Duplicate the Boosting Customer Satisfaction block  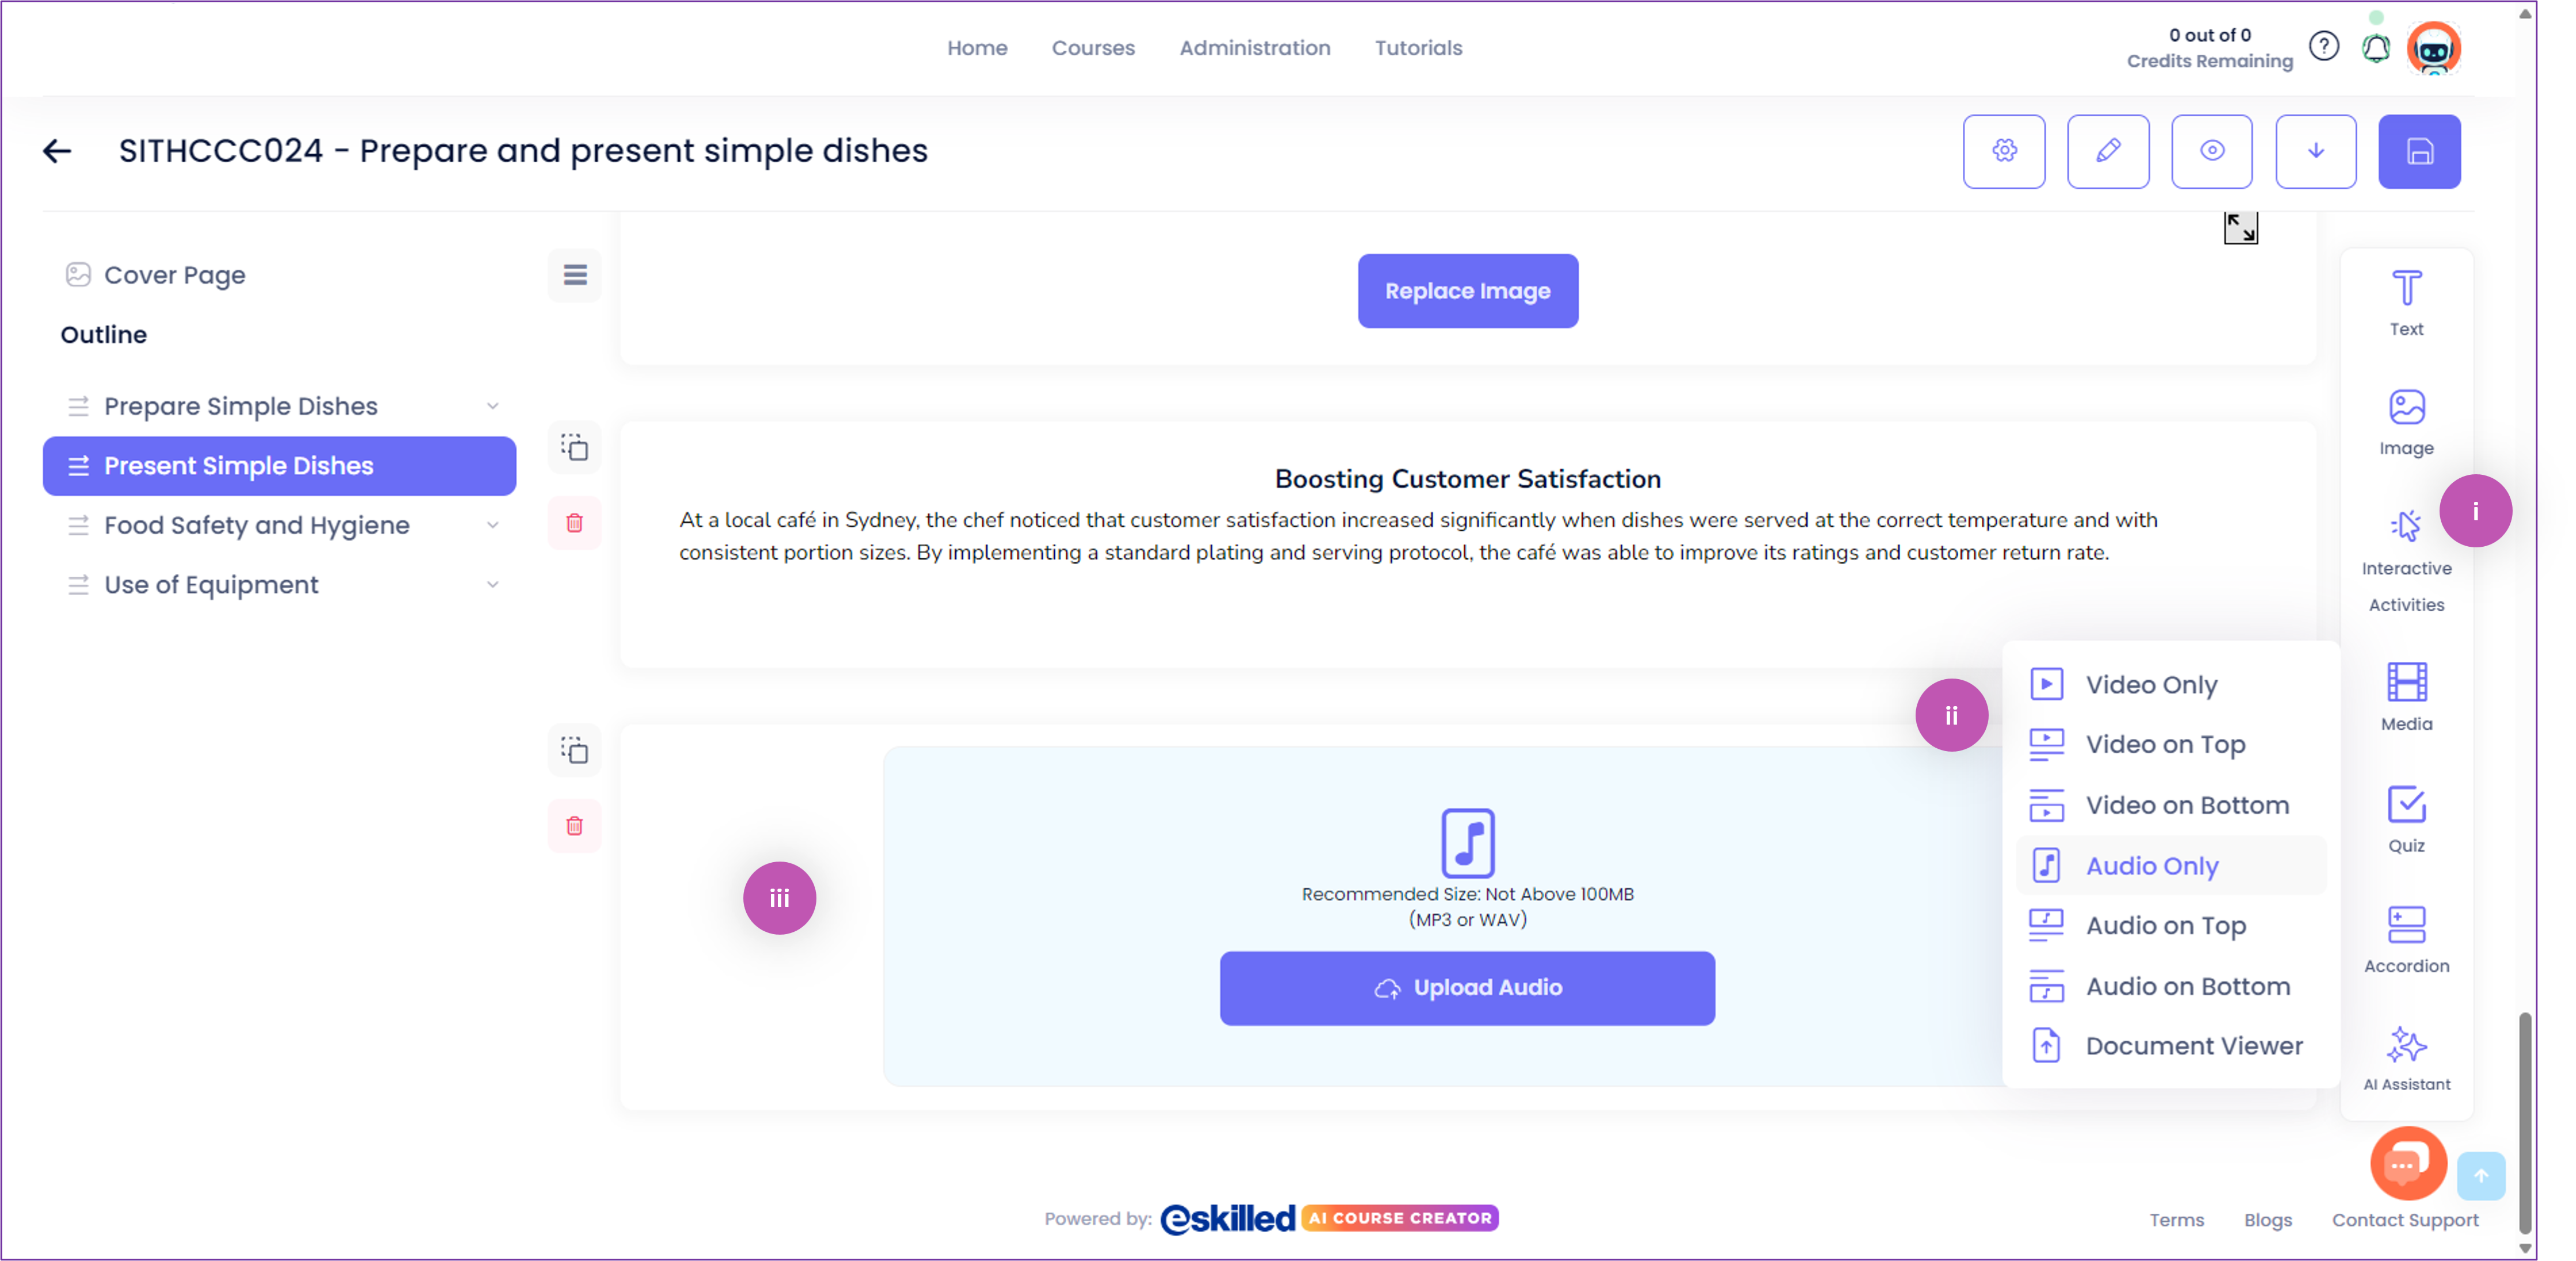[574, 448]
